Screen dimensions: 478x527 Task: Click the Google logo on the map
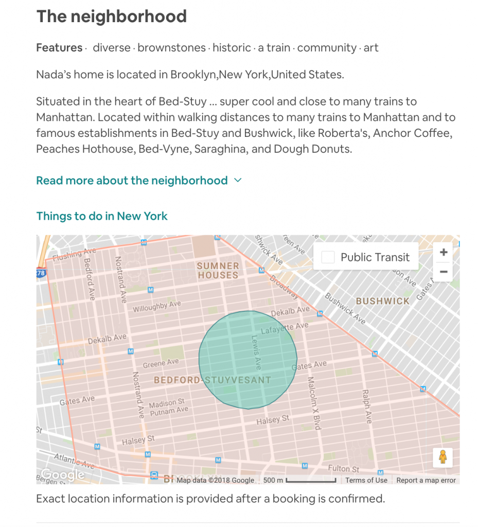click(x=63, y=475)
